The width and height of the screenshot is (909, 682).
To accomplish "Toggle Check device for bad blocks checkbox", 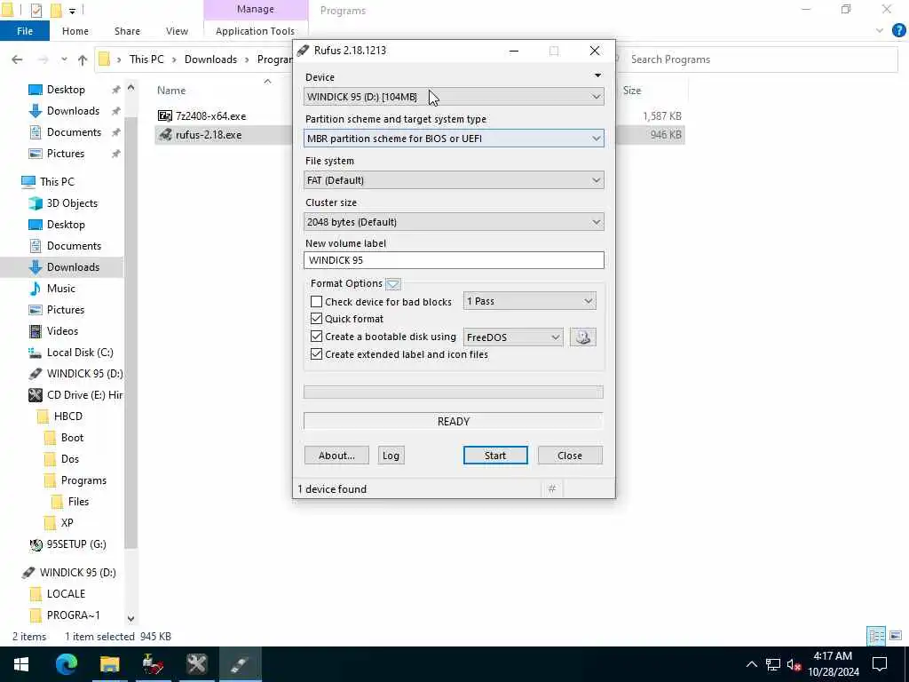I will pyautogui.click(x=317, y=302).
